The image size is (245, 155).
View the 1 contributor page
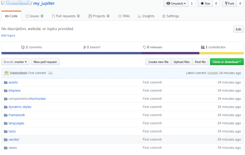click(213, 47)
